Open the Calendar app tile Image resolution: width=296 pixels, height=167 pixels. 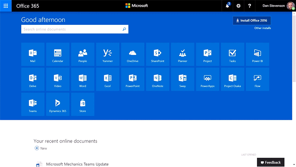pyautogui.click(x=58, y=54)
